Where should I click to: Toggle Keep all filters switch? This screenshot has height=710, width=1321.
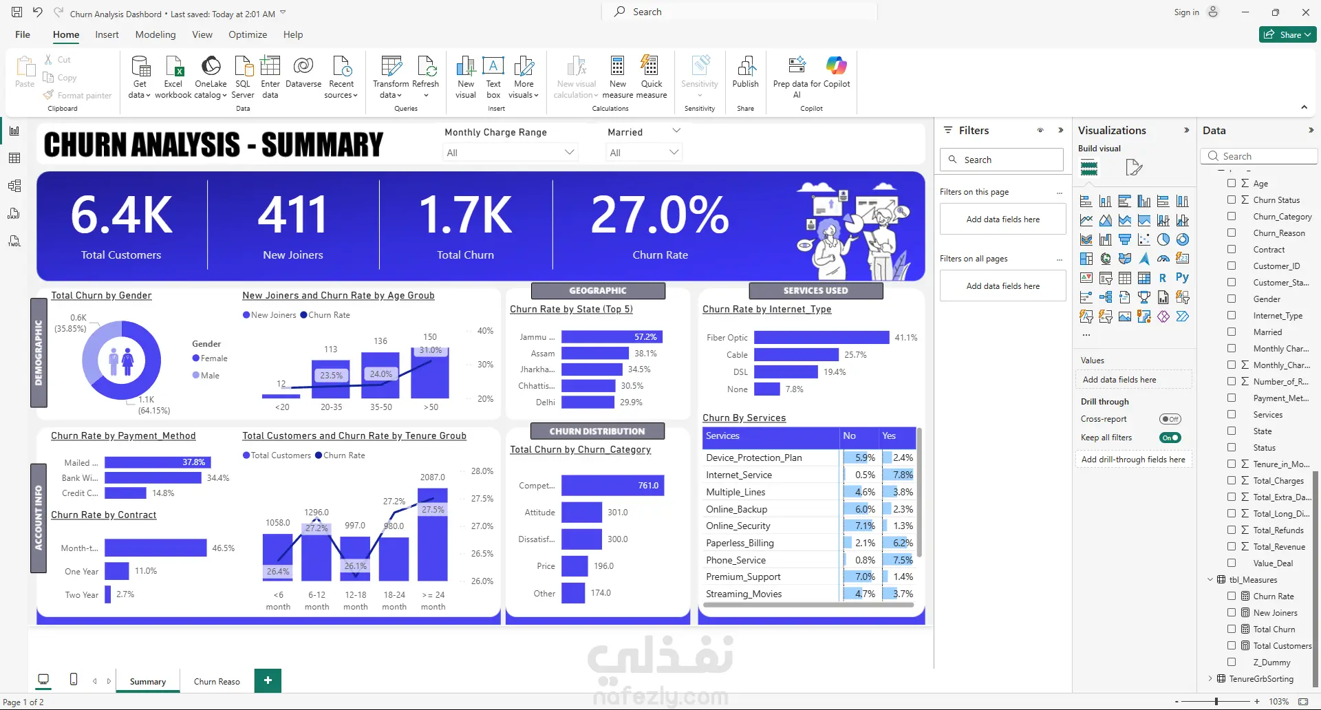point(1170,438)
